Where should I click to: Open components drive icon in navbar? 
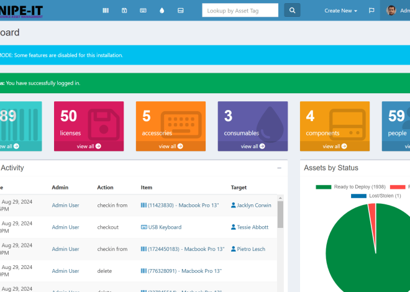click(180, 11)
